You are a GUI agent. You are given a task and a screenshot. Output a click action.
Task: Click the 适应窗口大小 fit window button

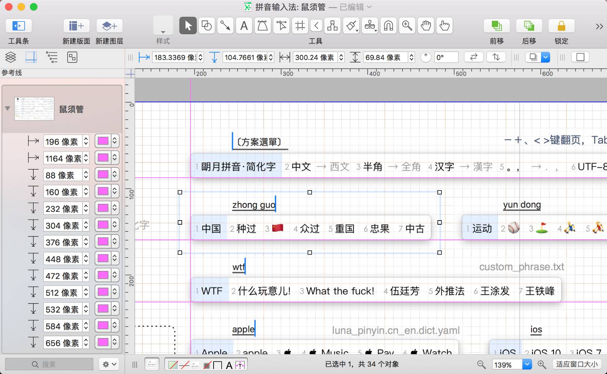(577, 365)
